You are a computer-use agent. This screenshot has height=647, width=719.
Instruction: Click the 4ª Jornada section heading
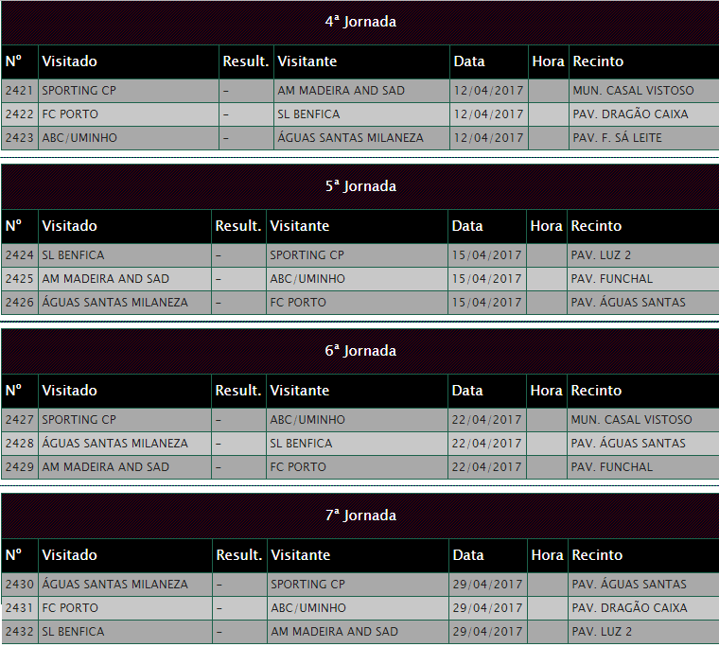359,22
